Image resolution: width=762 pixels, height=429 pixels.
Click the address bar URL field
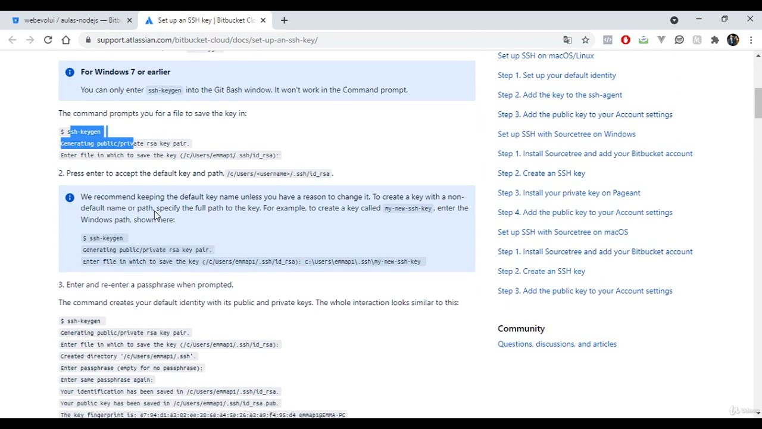(321, 40)
